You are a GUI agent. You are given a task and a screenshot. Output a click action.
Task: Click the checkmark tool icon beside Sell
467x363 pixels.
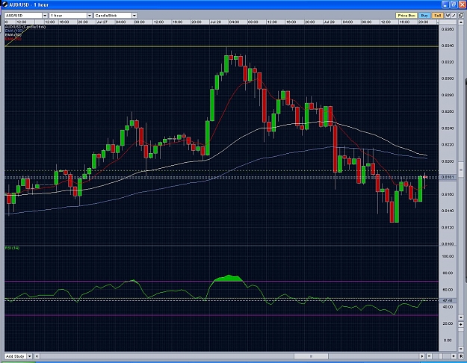pyautogui.click(x=448, y=16)
